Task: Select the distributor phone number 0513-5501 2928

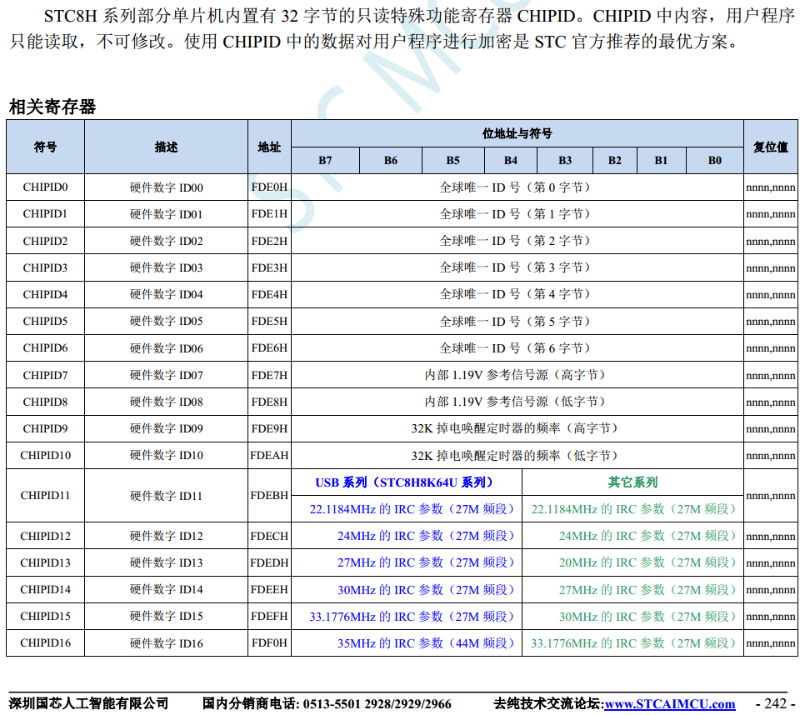Action: pos(354,704)
